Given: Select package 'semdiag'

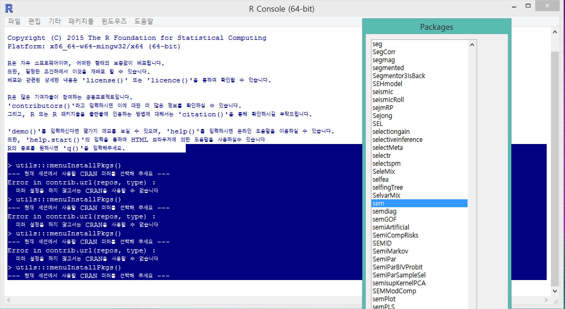Looking at the screenshot, I should tap(419, 211).
